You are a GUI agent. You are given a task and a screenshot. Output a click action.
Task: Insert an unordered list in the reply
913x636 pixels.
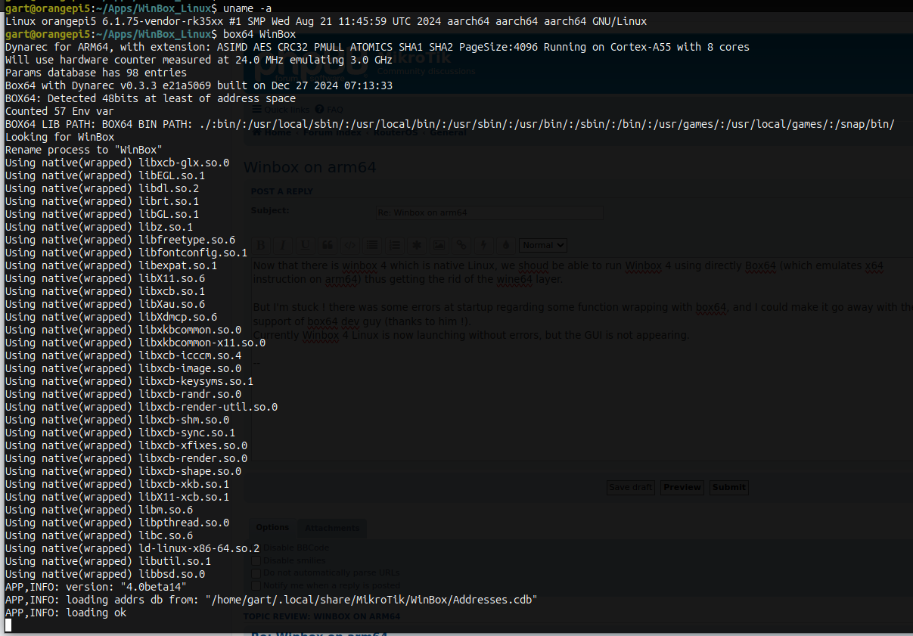tap(372, 245)
